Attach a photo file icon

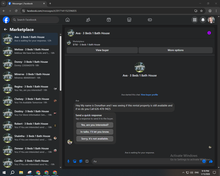[75, 161]
